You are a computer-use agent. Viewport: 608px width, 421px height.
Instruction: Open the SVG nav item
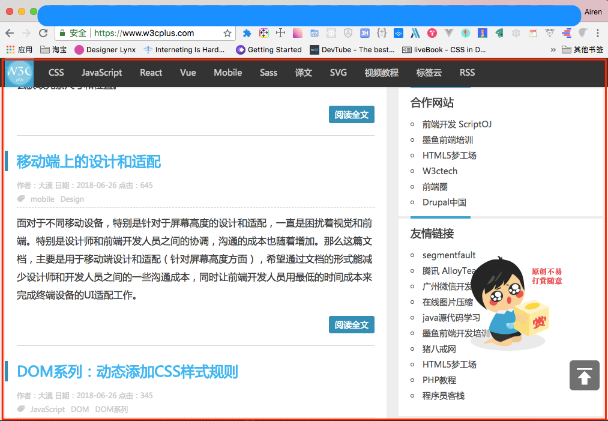click(338, 73)
